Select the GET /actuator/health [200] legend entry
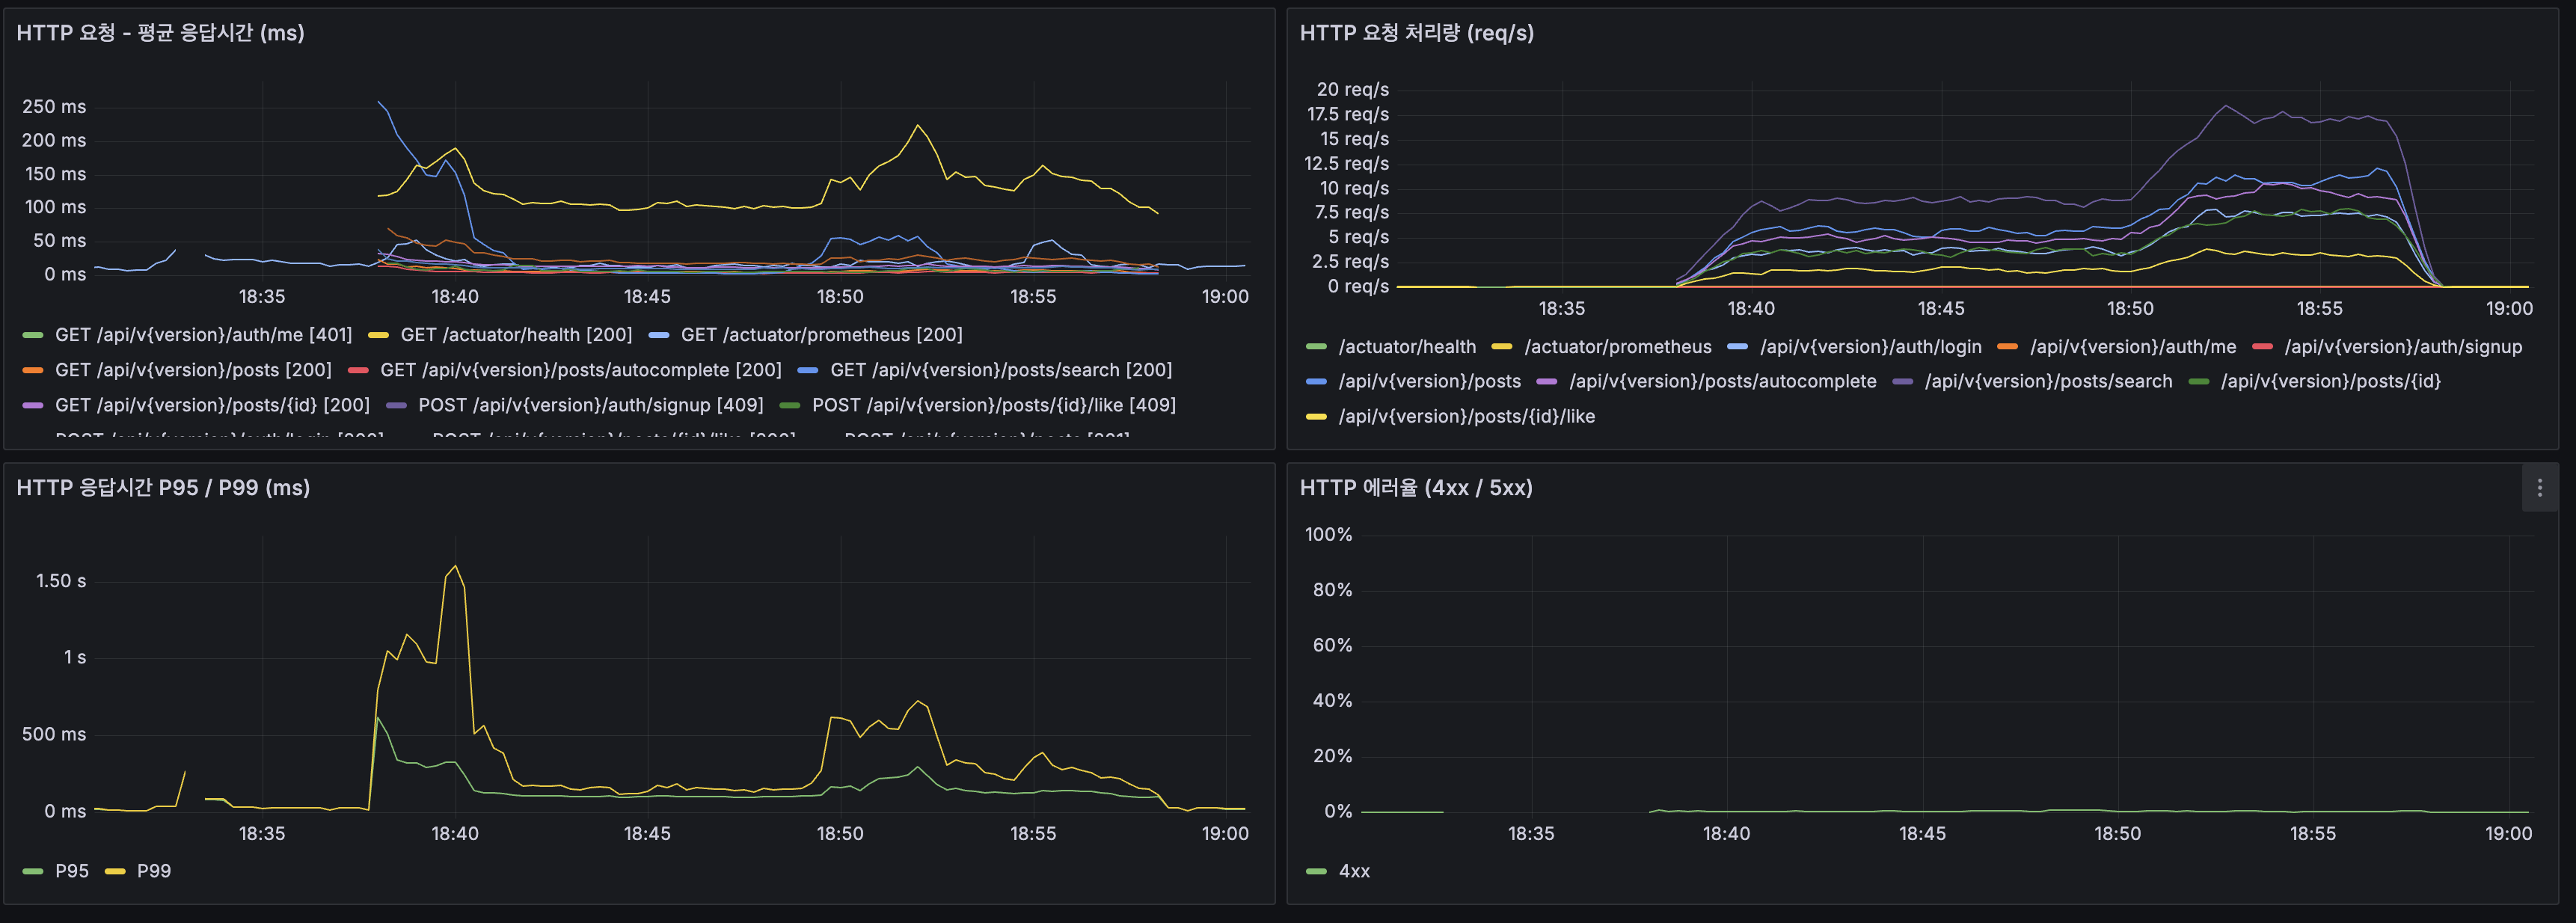This screenshot has height=923, width=2576. click(515, 335)
